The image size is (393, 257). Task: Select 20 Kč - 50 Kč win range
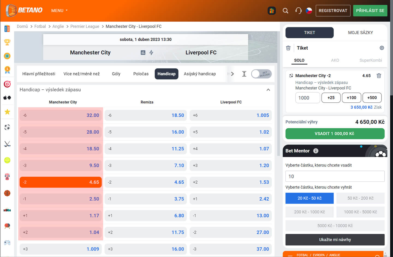(x=309, y=198)
